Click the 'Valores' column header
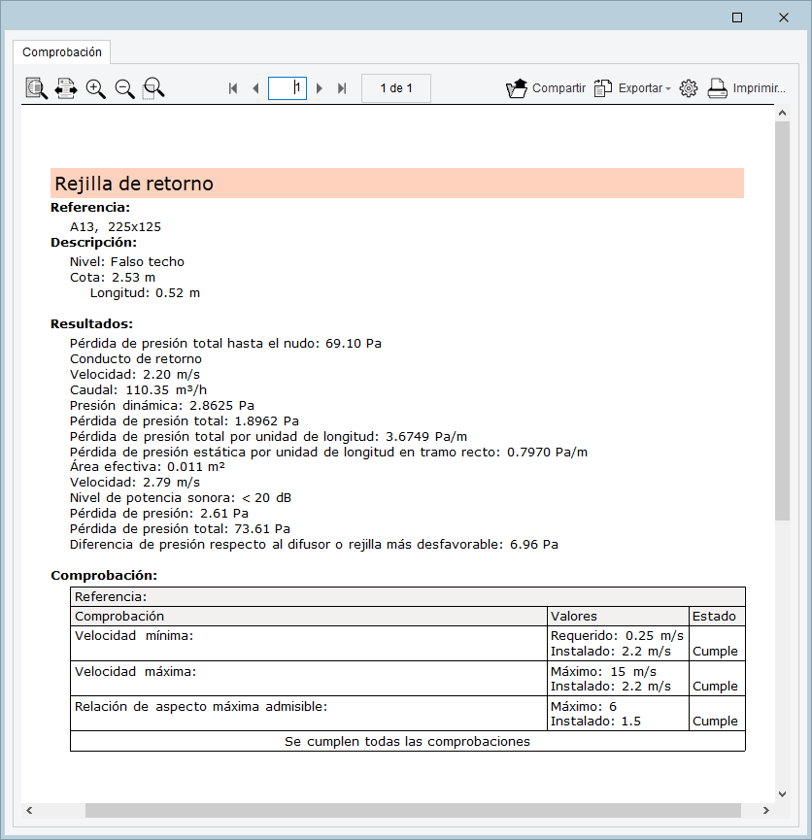 click(618, 616)
